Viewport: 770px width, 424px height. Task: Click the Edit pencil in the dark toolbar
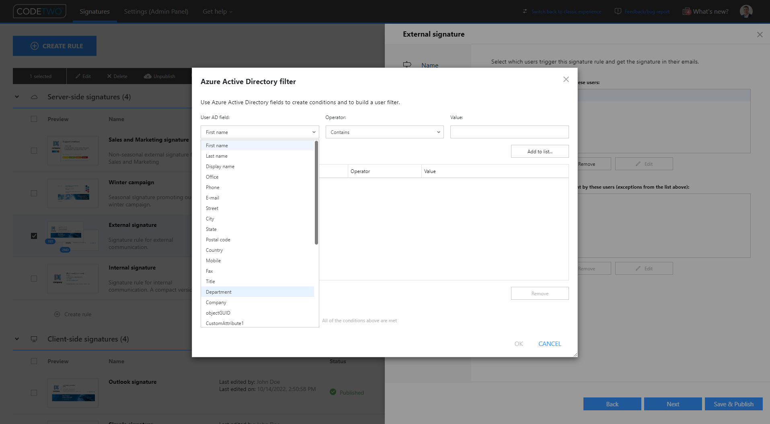coord(78,76)
